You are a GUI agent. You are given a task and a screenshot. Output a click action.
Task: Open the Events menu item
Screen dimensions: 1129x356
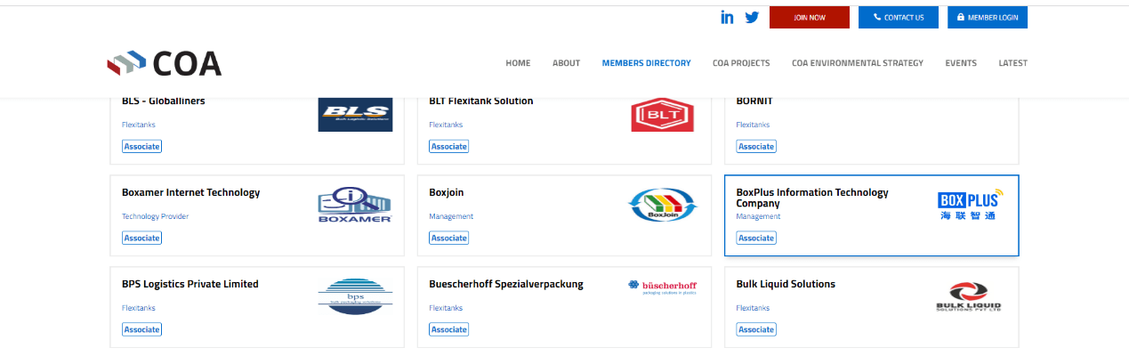pos(961,63)
